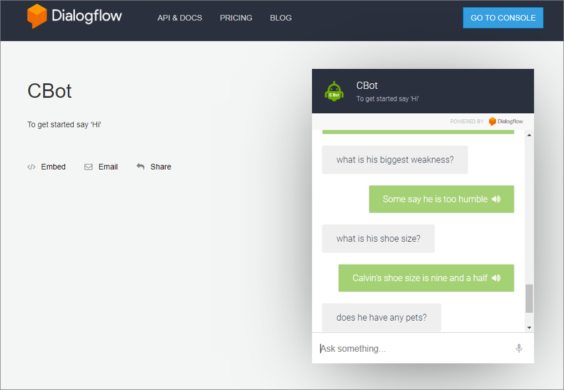This screenshot has height=390, width=564.
Task: Click the chat scrollbar thumb
Action: pyautogui.click(x=529, y=298)
